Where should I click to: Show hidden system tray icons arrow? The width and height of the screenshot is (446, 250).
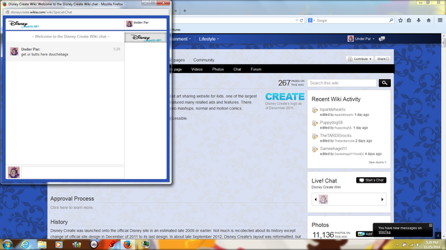pyautogui.click(x=397, y=244)
